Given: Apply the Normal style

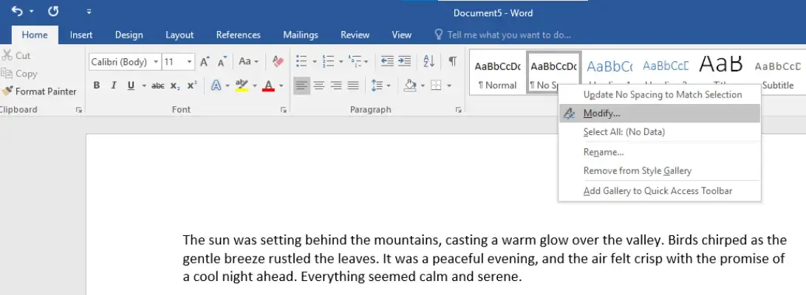Looking at the screenshot, I should pos(497,72).
